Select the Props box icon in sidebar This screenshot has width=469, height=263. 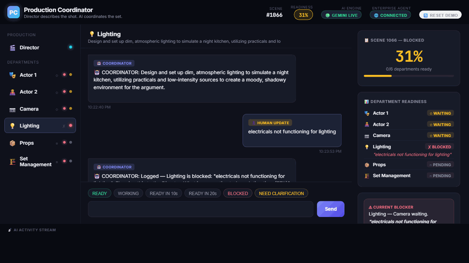[12, 143]
